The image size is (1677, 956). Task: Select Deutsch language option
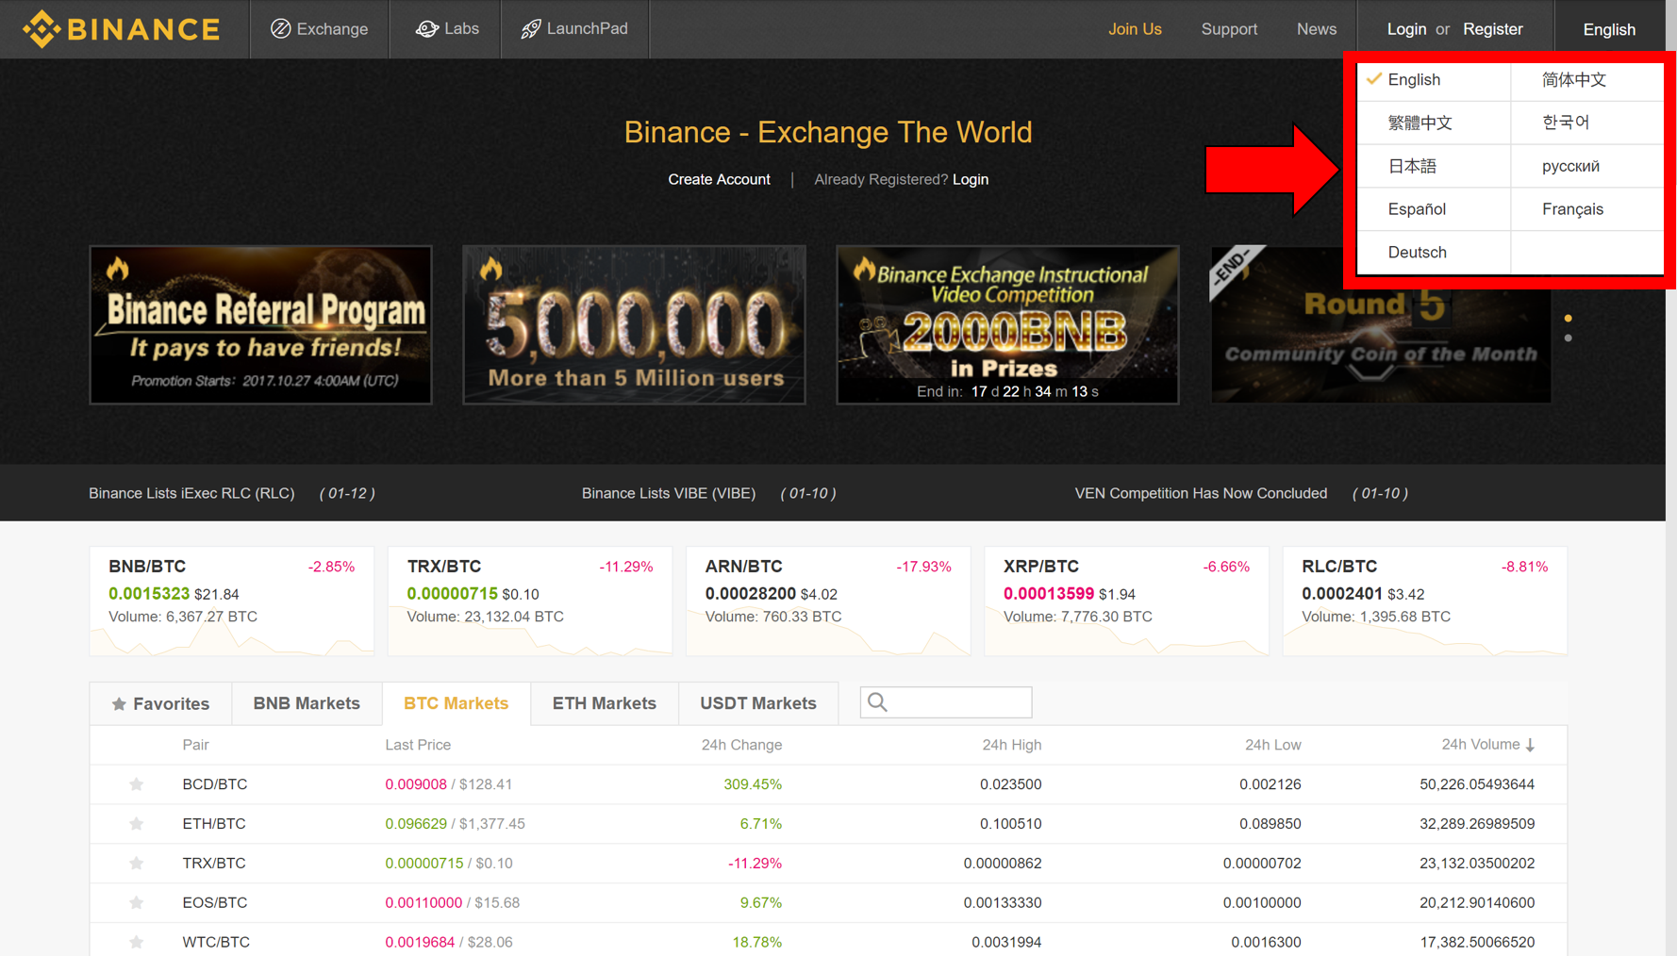point(1434,253)
